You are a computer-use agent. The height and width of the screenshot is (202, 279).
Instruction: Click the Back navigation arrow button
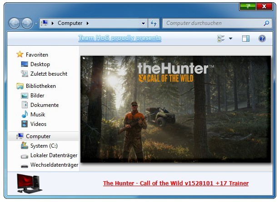pyautogui.click(x=14, y=23)
